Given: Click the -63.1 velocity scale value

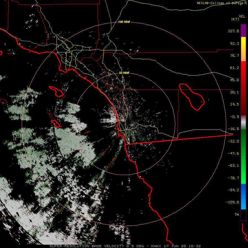Looking at the screenshot, I should (233, 166).
